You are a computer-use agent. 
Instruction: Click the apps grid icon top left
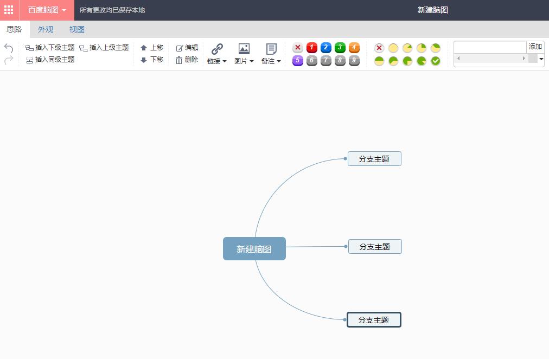click(x=9, y=10)
